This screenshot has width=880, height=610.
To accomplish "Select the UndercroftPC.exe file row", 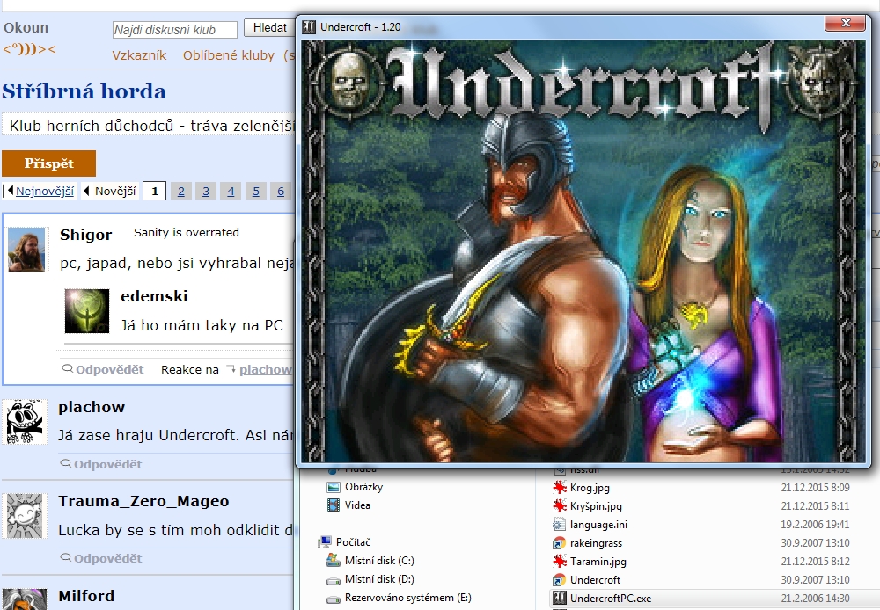I will (713, 599).
